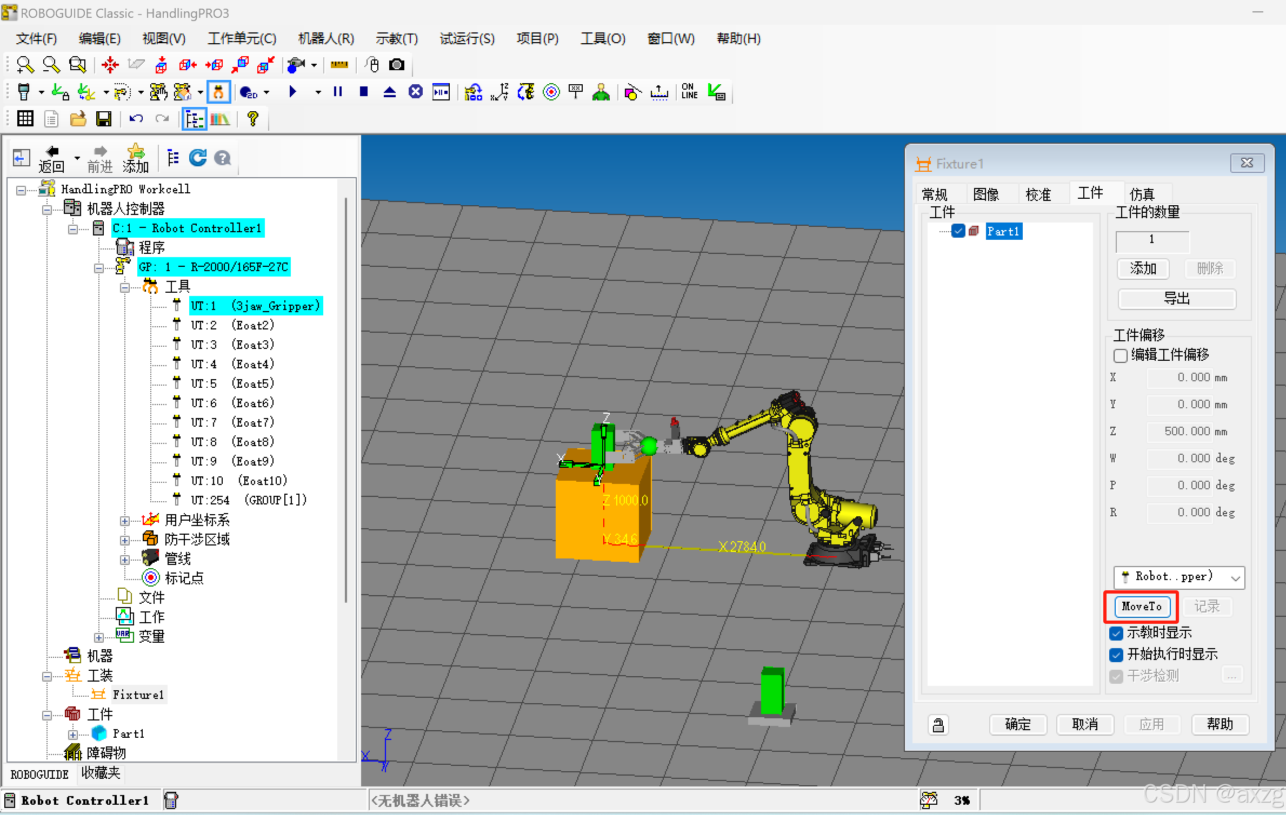Toggle the 开始执行时显示 checkbox
The width and height of the screenshot is (1286, 815).
[1116, 655]
